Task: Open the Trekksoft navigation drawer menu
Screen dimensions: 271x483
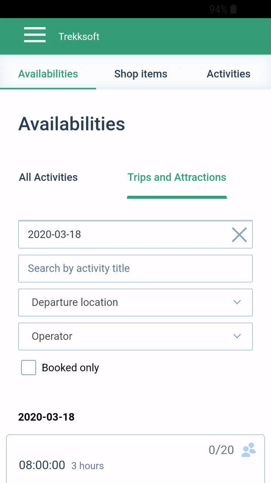Action: [x=35, y=35]
